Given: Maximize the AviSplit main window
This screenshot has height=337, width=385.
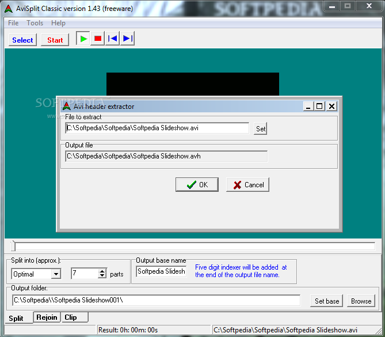Looking at the screenshot, I should 347,6.
